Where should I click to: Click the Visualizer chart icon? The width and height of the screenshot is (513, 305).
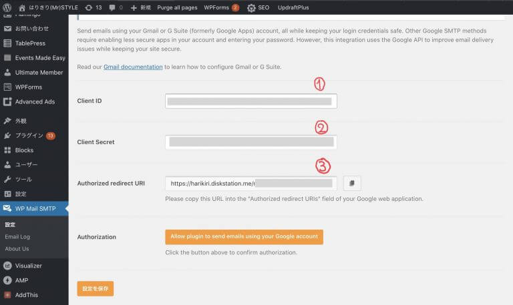[x=7, y=266]
